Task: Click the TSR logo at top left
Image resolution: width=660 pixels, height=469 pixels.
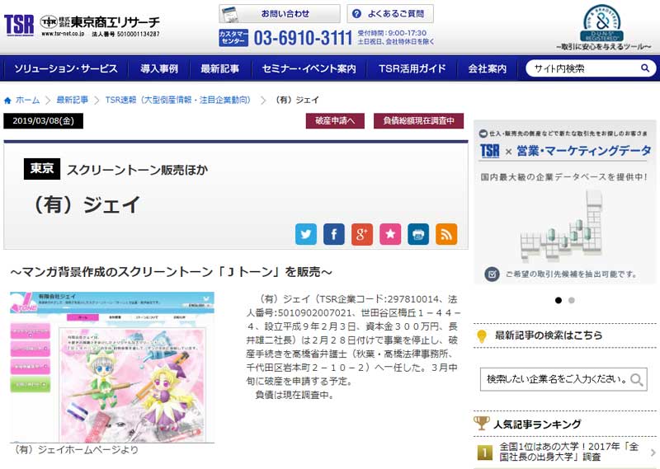Action: coord(19,25)
